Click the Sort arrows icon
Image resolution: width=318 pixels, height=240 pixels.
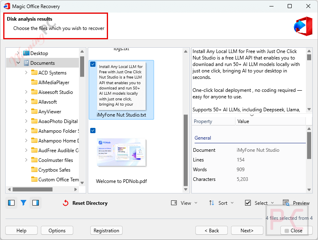click(212, 203)
